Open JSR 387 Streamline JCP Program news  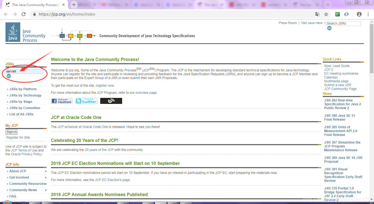tap(342, 146)
